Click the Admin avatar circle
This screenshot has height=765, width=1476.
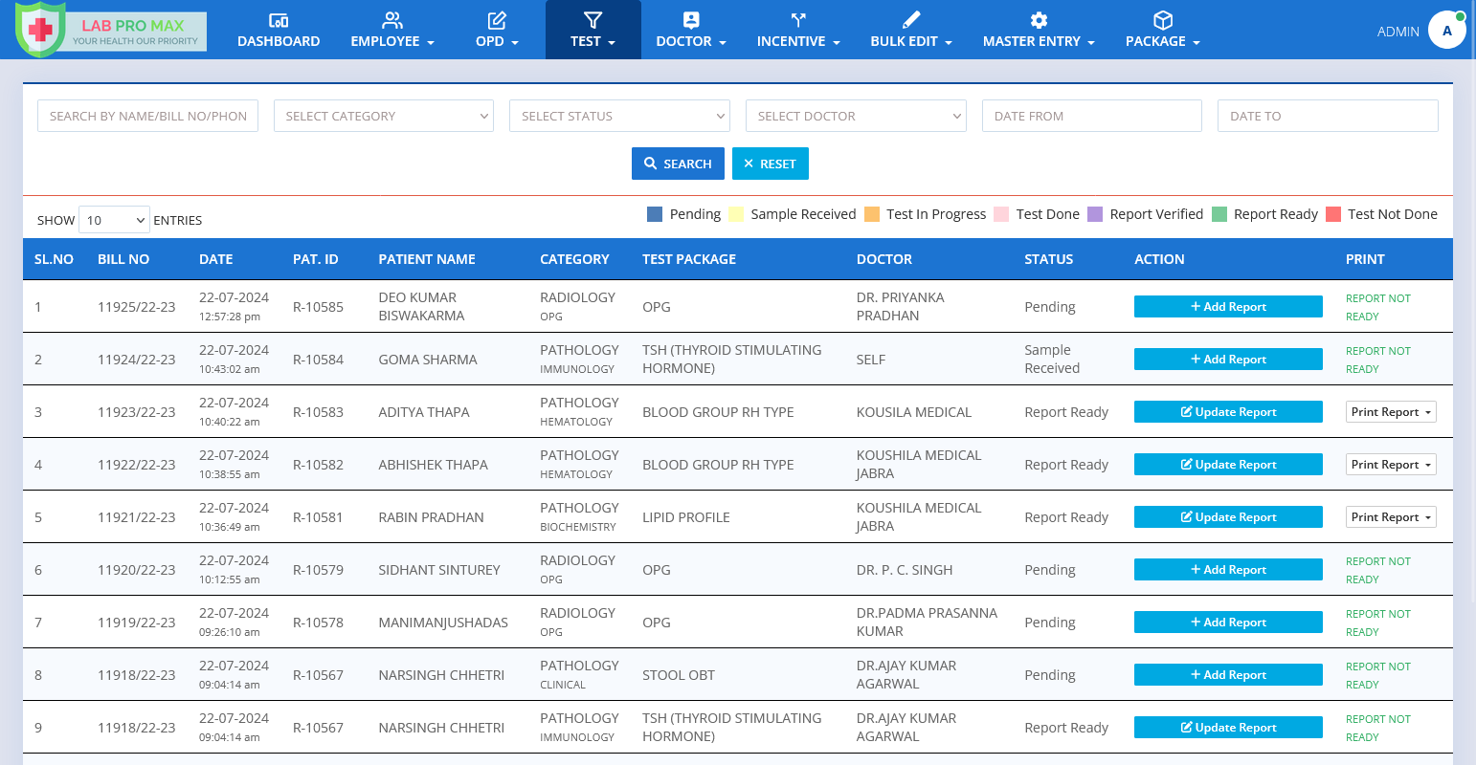1446,31
